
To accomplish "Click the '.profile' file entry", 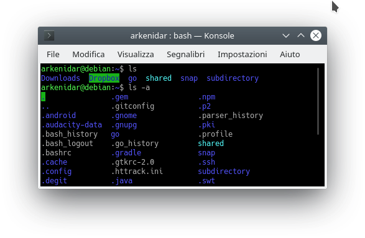I will tap(215, 134).
